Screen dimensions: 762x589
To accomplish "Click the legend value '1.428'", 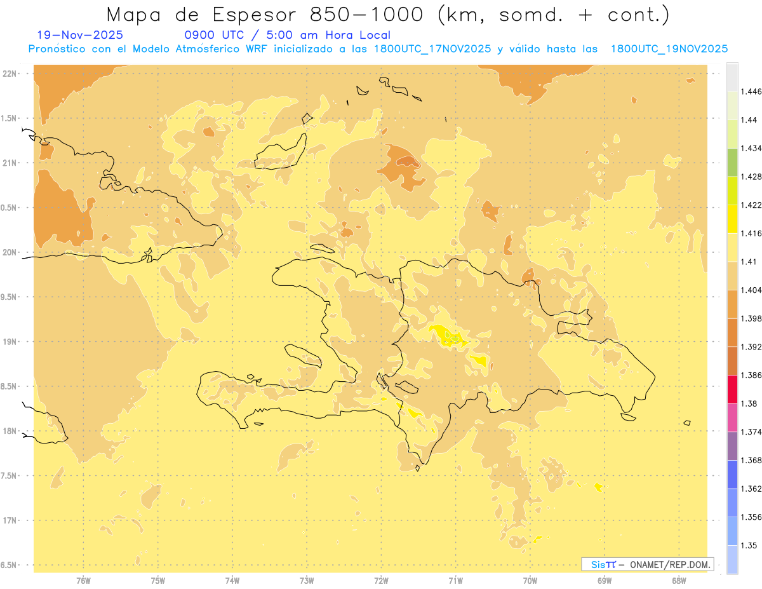I will click(752, 177).
